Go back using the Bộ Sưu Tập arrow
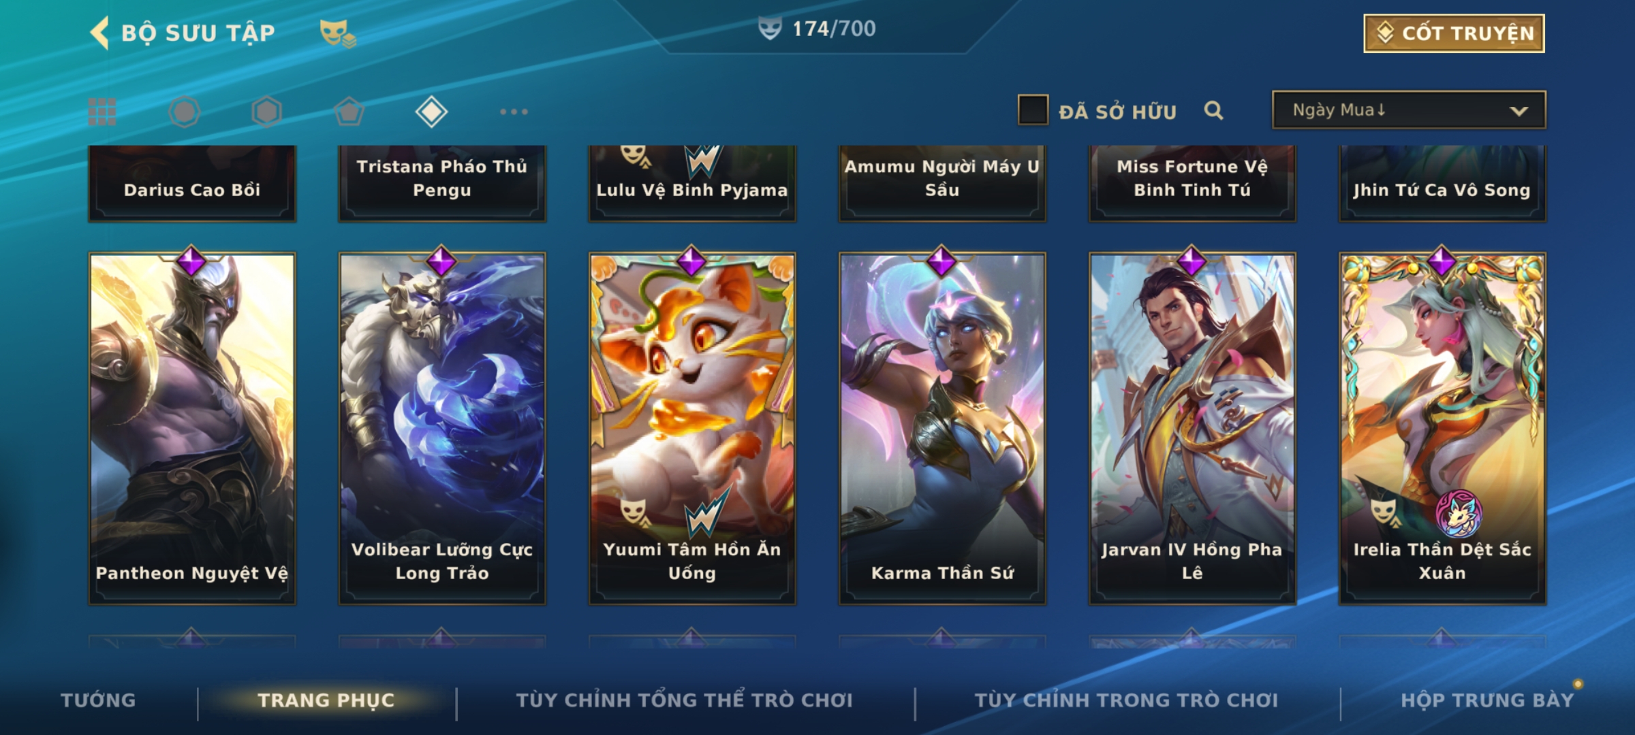Viewport: 1635px width, 735px height. click(x=99, y=33)
